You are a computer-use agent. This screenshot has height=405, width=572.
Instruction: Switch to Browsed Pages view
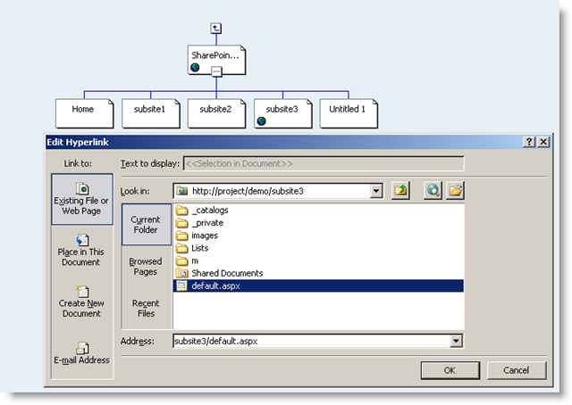point(146,267)
